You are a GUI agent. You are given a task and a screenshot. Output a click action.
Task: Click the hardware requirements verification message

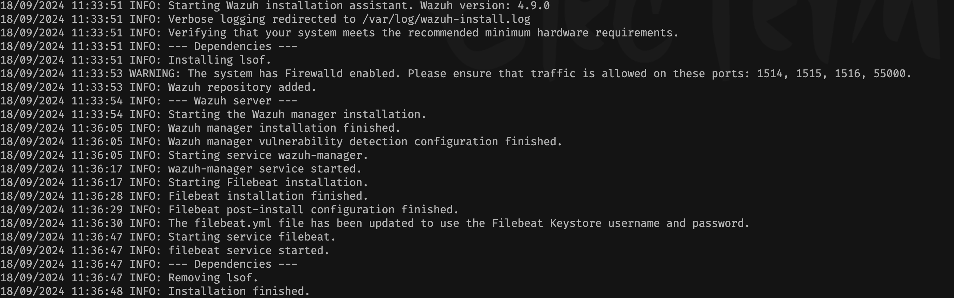coord(423,33)
